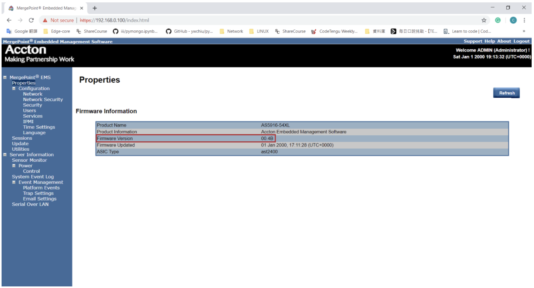Screen dimensions: 534x288
Task: Click the green Grammarly extension icon
Action: click(498, 20)
